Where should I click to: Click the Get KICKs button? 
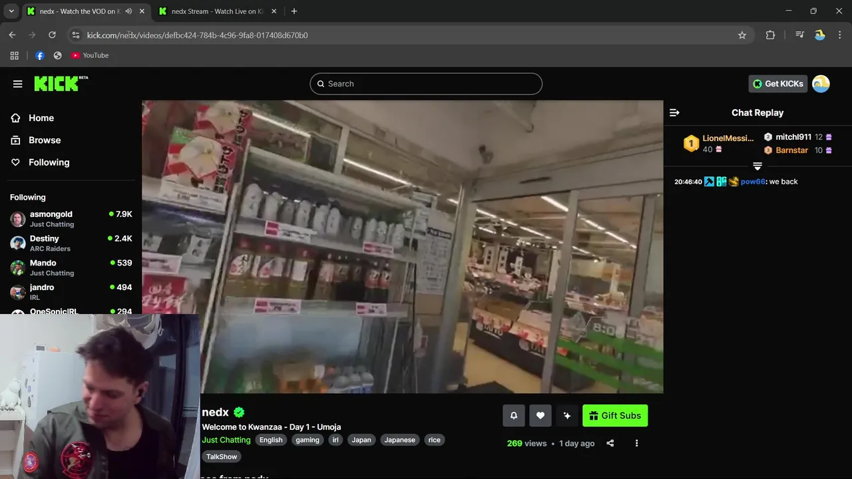[778, 84]
